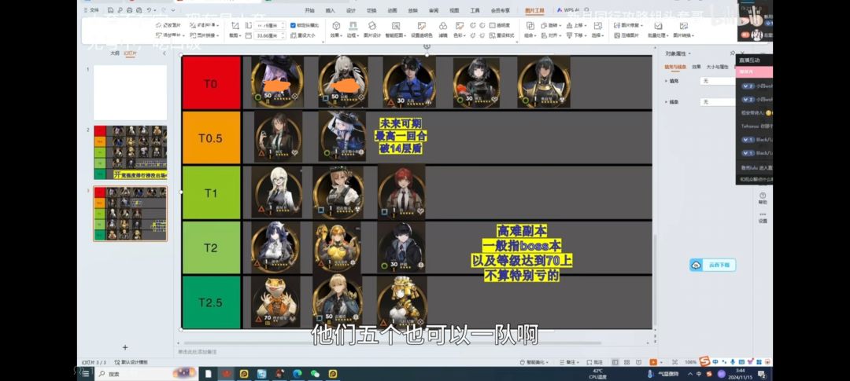Image resolution: width=850 pixels, height=381 pixels.
Task: Click 设置透明色 transparent color icon
Action: (421, 30)
